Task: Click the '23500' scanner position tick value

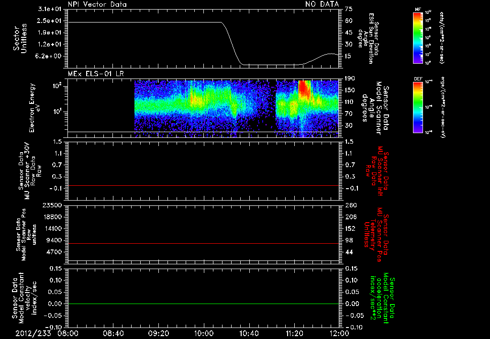Action: (x=52, y=205)
